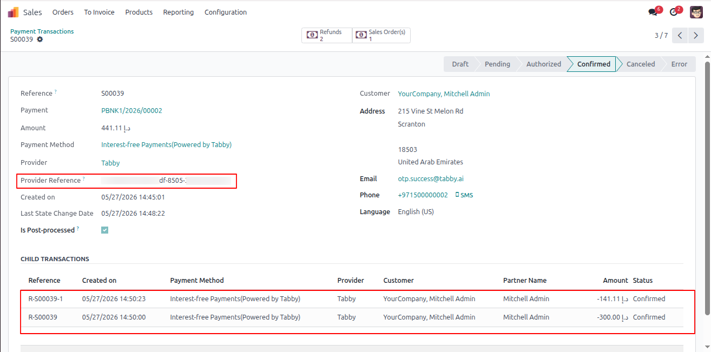Sort child transactions by Customer column
711x352 pixels.
pyautogui.click(x=398, y=280)
